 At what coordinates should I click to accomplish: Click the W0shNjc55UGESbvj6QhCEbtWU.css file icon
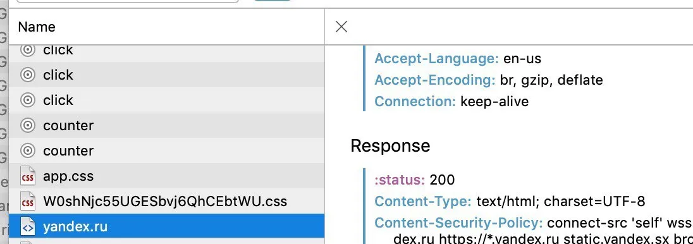point(28,202)
